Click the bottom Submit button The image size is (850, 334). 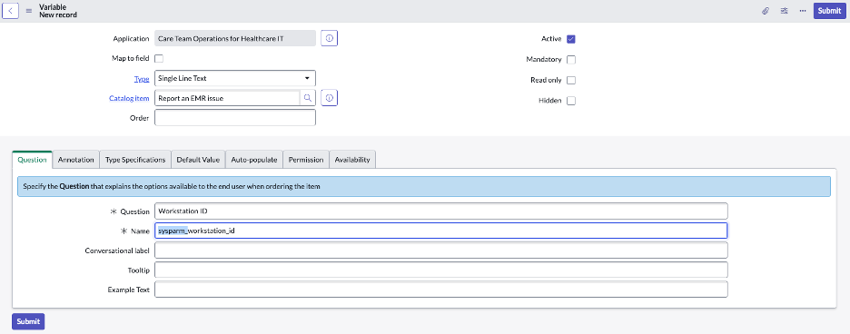(28, 321)
